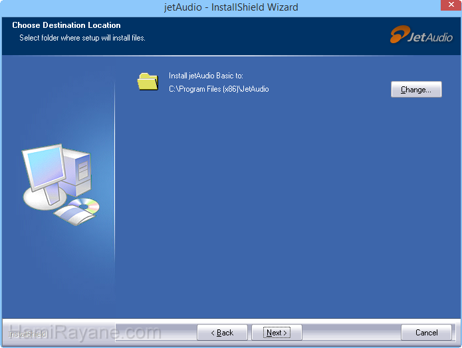Cancel the jetAudio installation
This screenshot has width=462, height=348.
426,333
